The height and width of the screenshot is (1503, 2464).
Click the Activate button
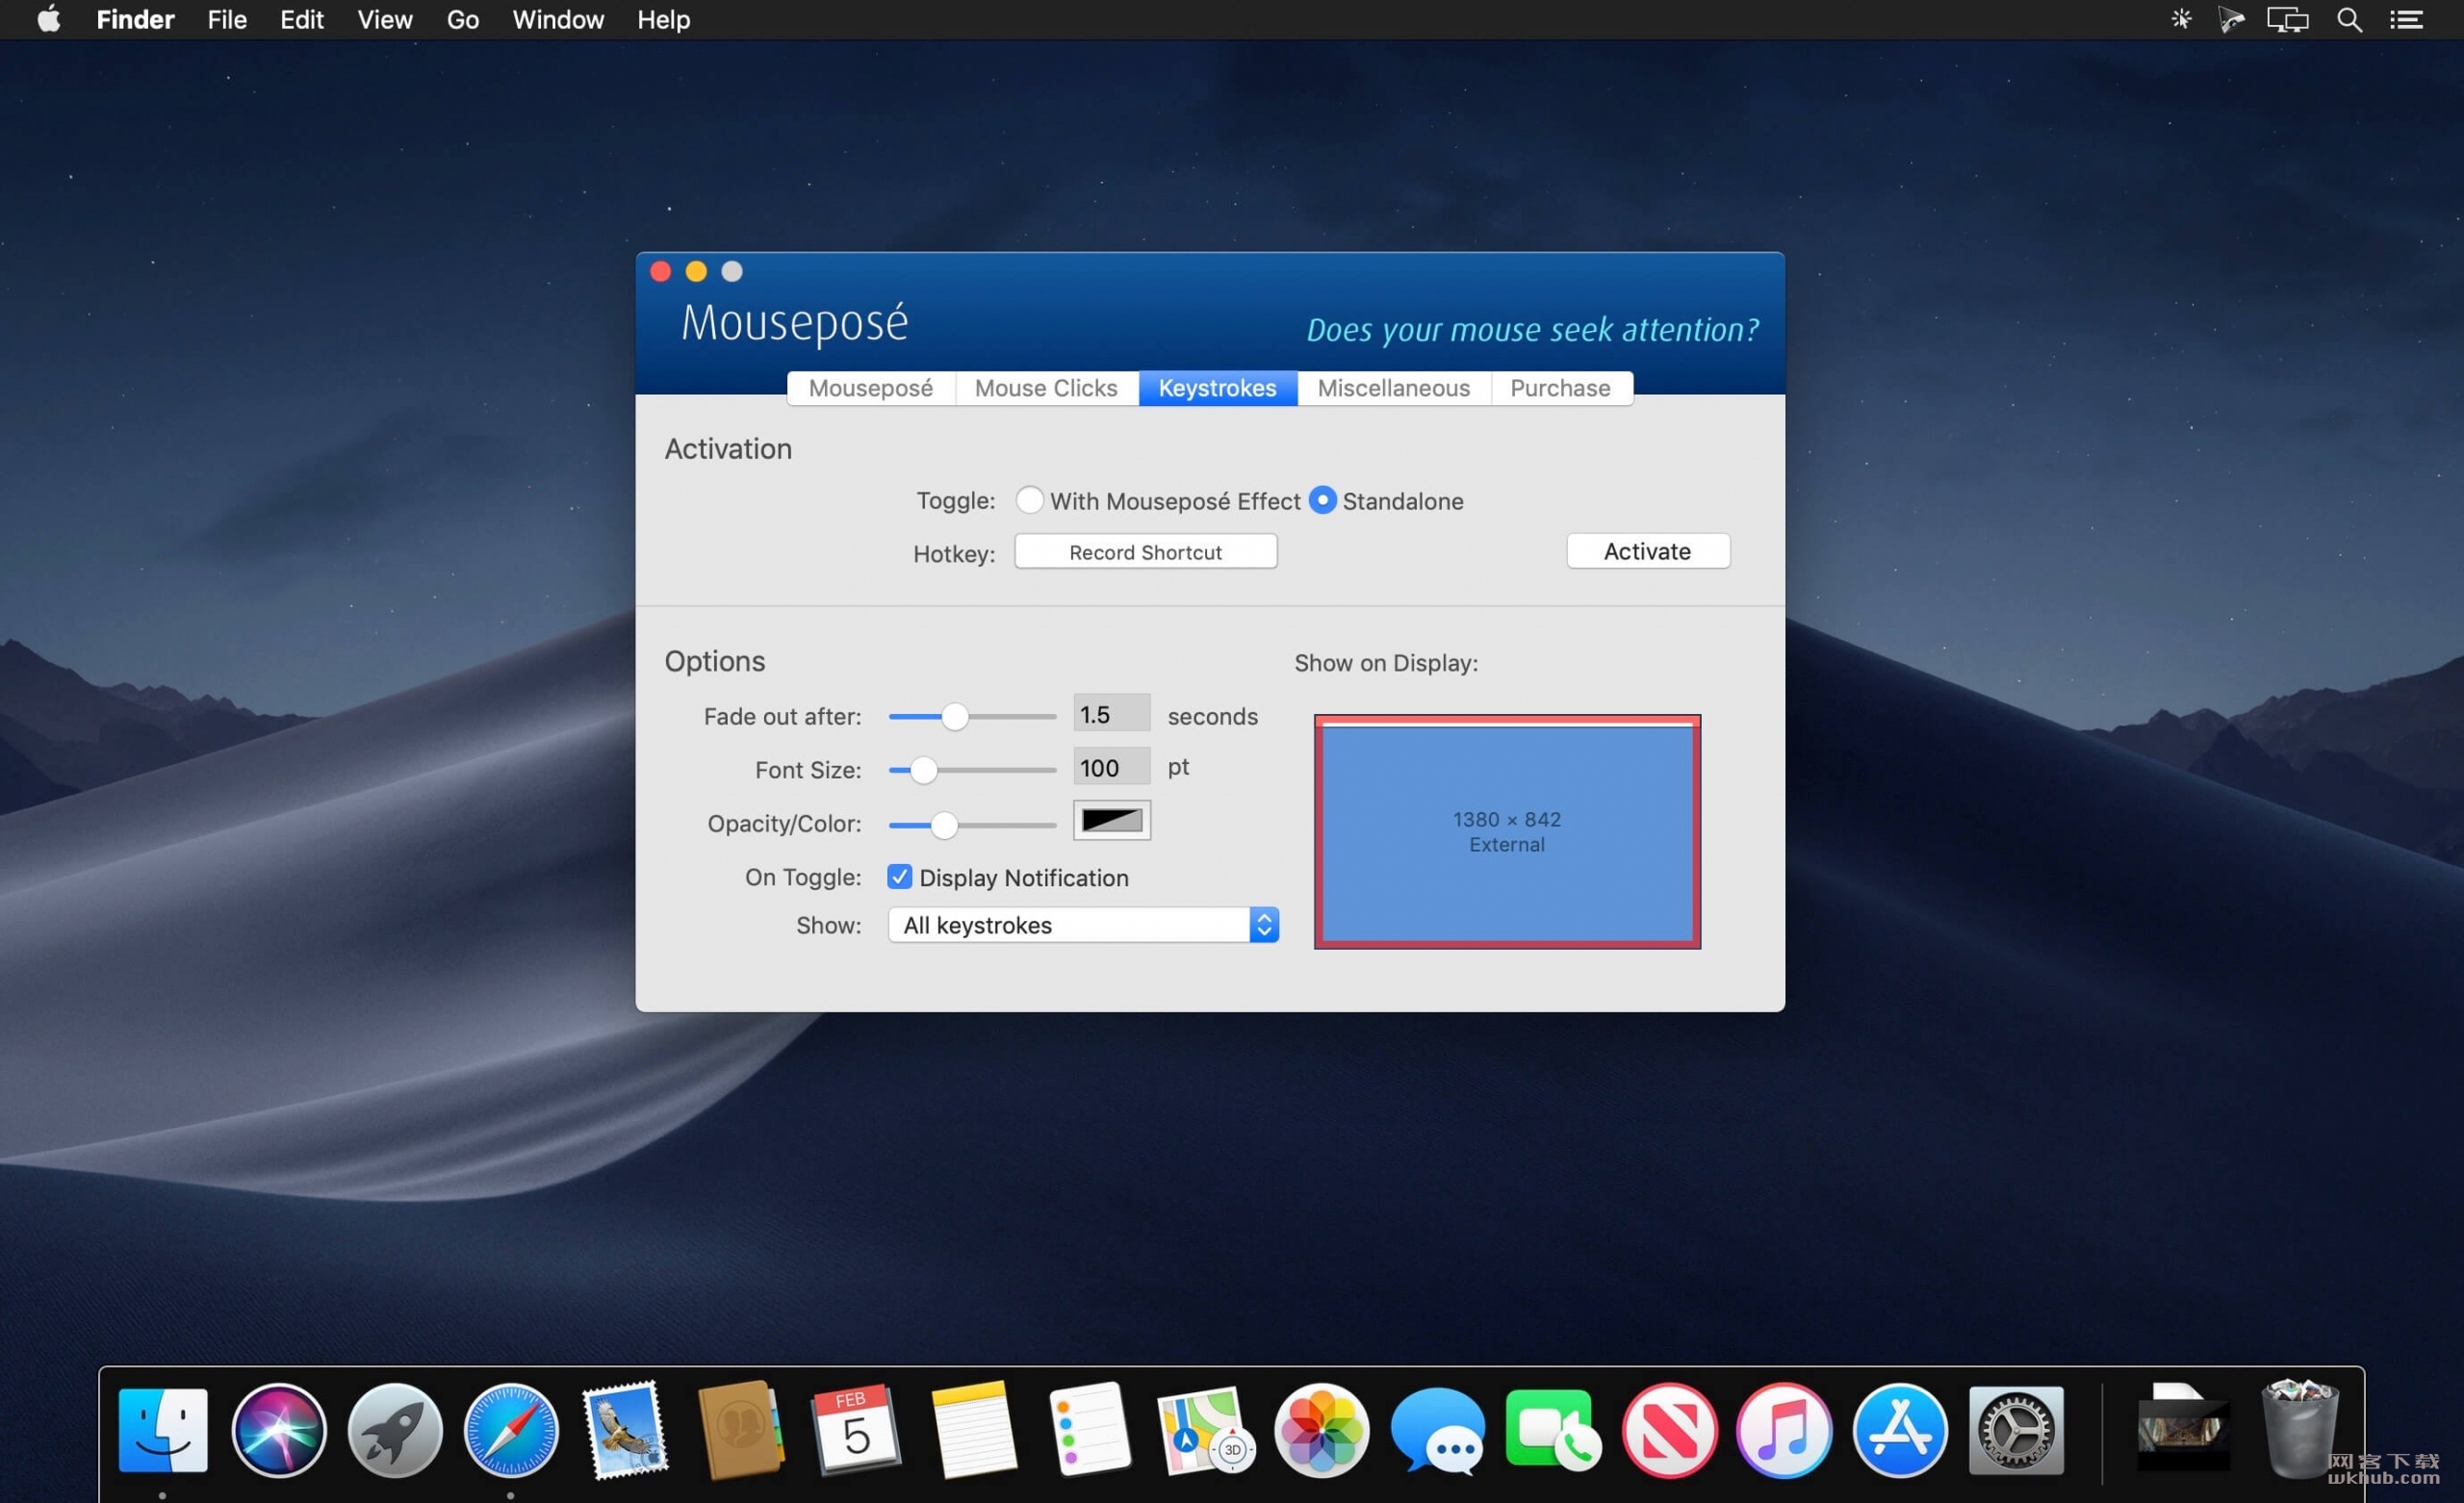click(1647, 551)
